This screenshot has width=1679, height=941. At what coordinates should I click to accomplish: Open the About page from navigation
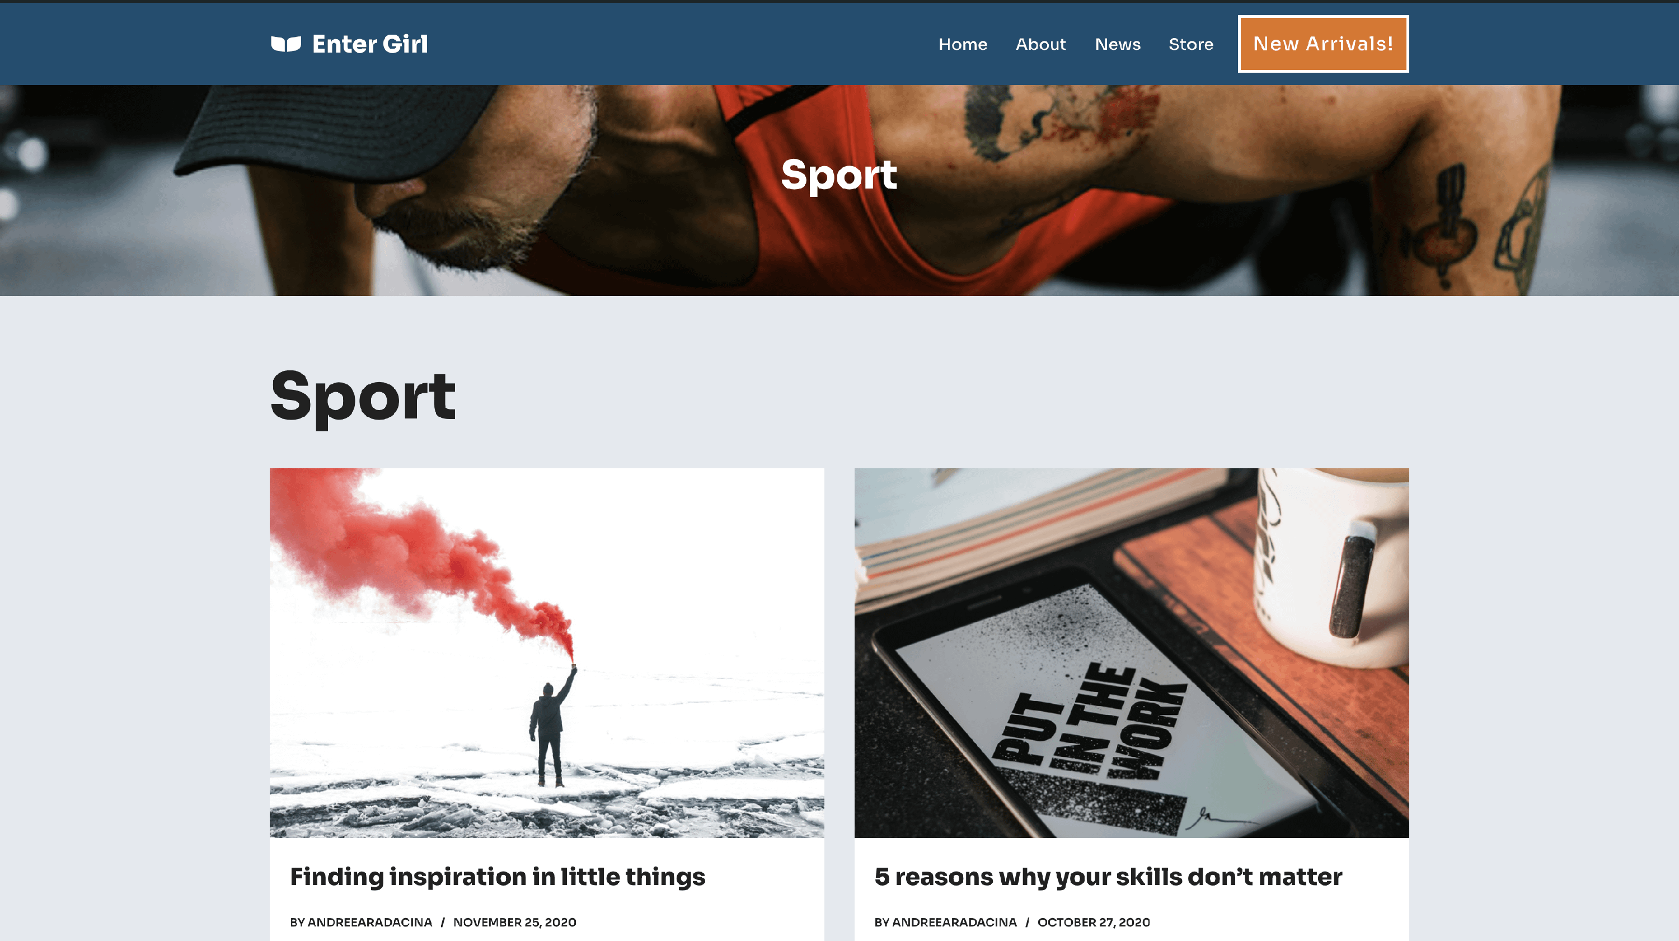pyautogui.click(x=1040, y=44)
